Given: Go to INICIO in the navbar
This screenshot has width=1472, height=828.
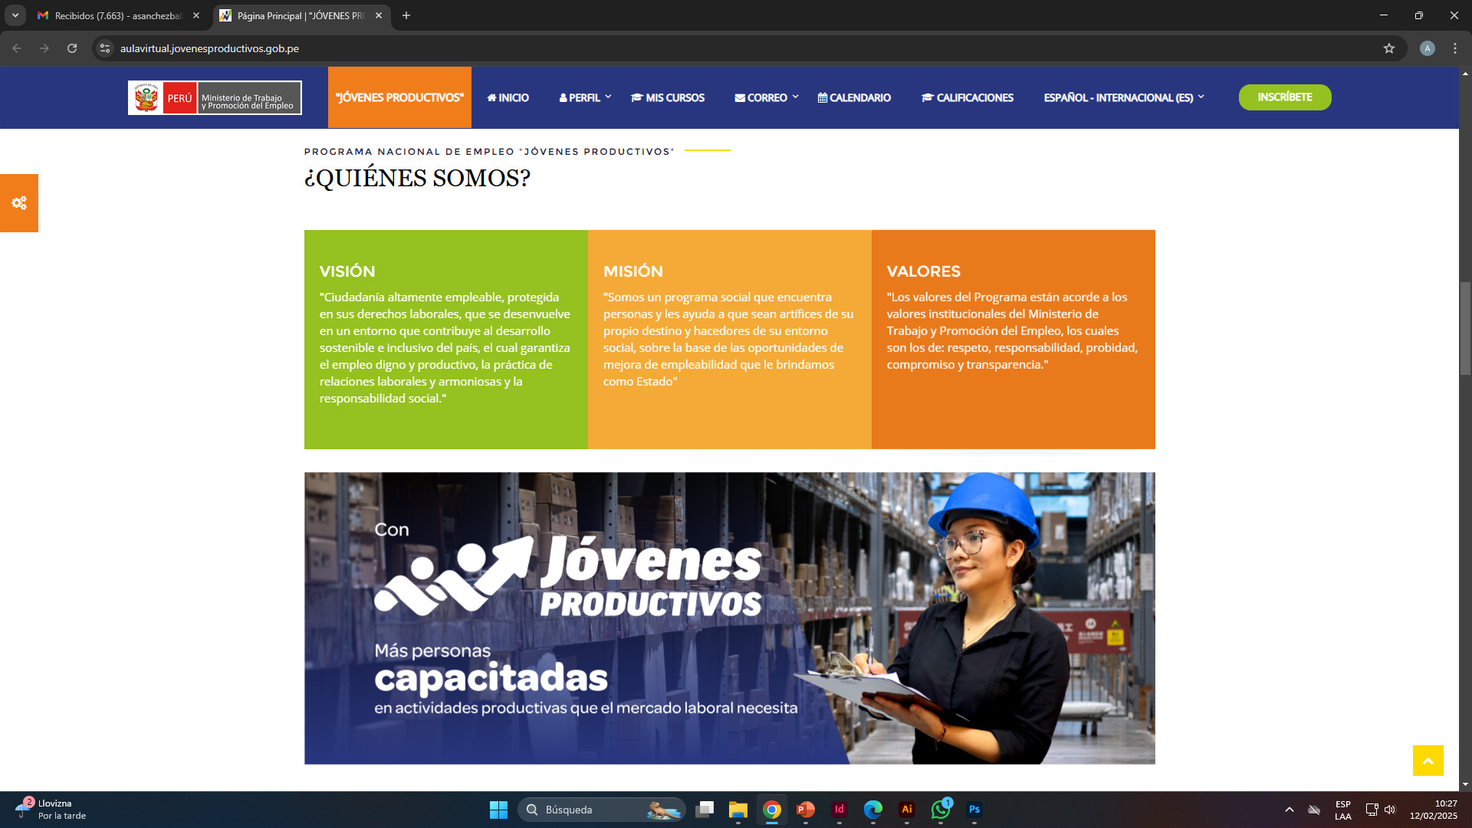Looking at the screenshot, I should 508,97.
